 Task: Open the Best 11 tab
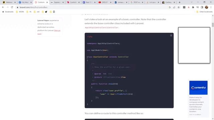click(89, 2)
